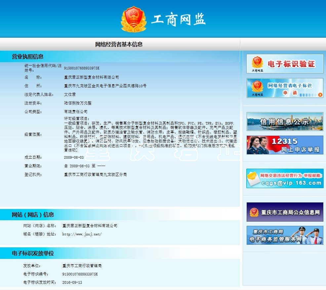Click the 网站（网店）信息 section header
Screen dimensions: 326x290
pyautogui.click(x=33, y=215)
